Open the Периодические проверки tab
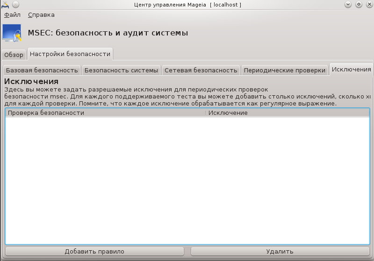 pos(285,70)
